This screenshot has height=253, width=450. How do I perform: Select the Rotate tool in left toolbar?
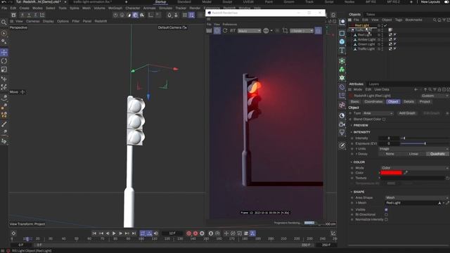tap(4, 61)
